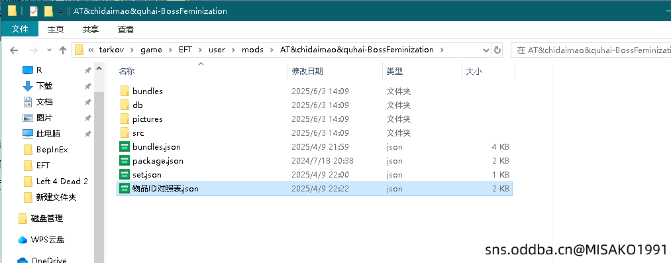The image size is (671, 263).
Task: Unpin 图片 using its pin icon
Action: 87,118
